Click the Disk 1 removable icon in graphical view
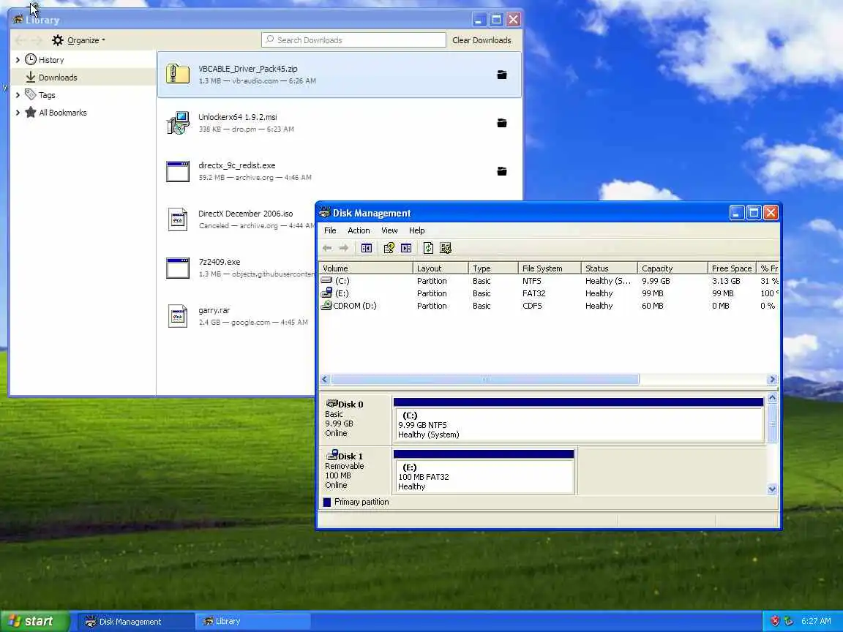 [x=332, y=455]
